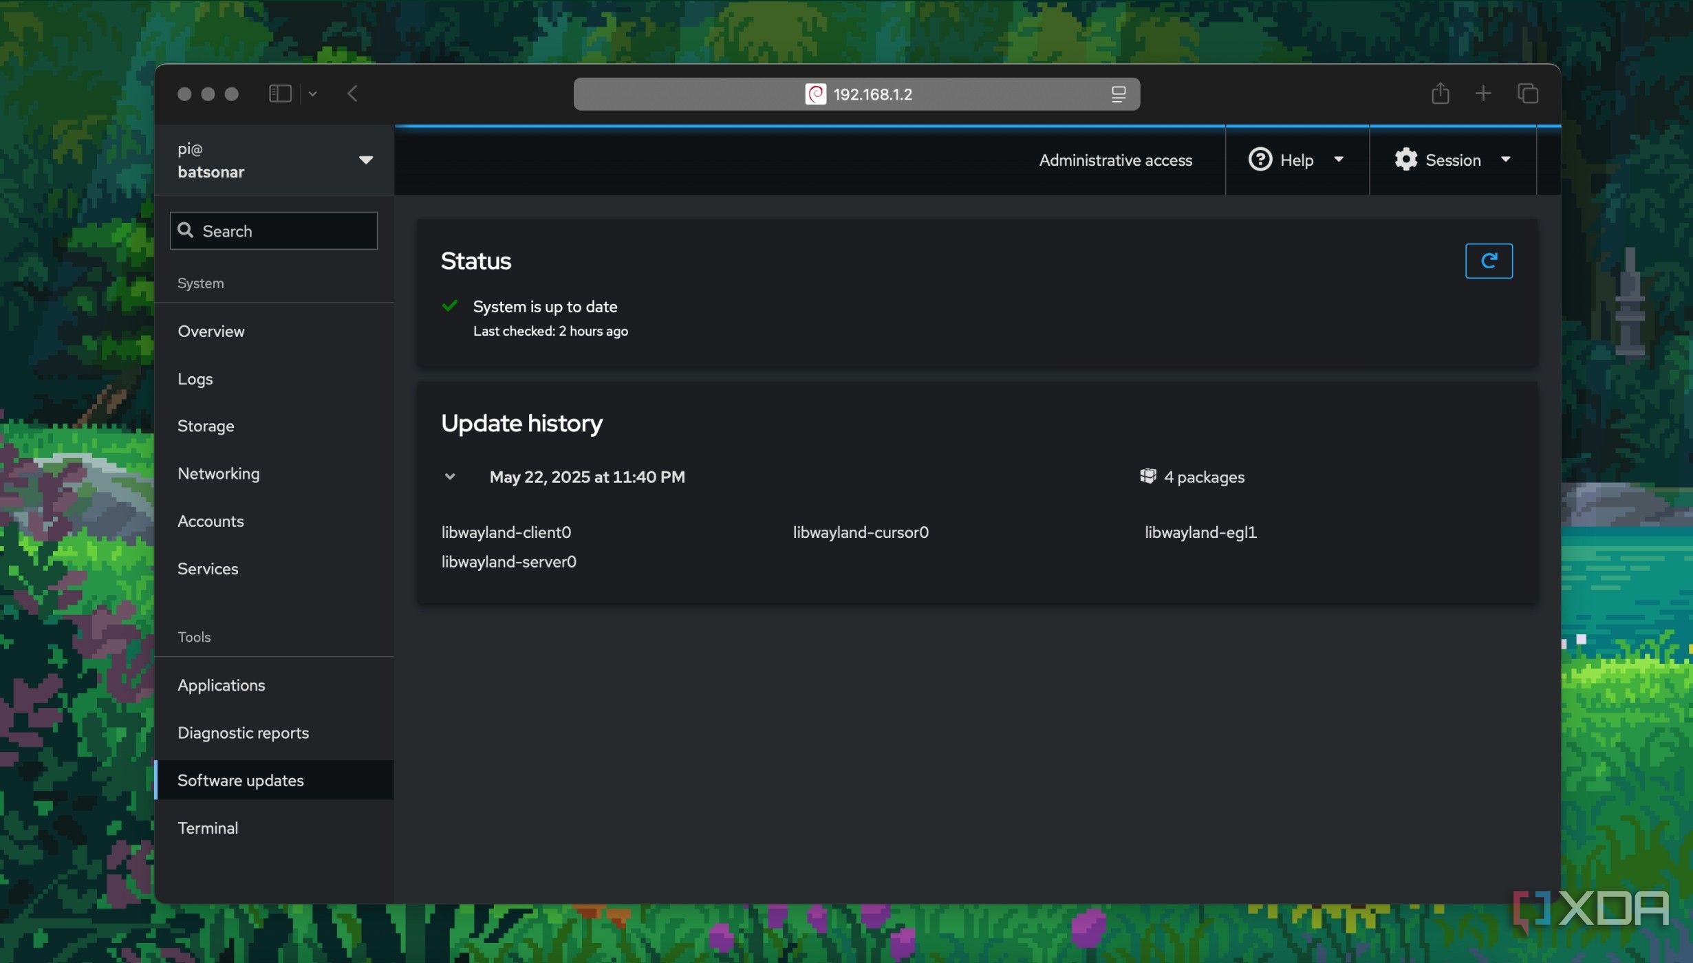The height and width of the screenshot is (963, 1693).
Task: Open a new tab with the plus icon
Action: coord(1483,93)
